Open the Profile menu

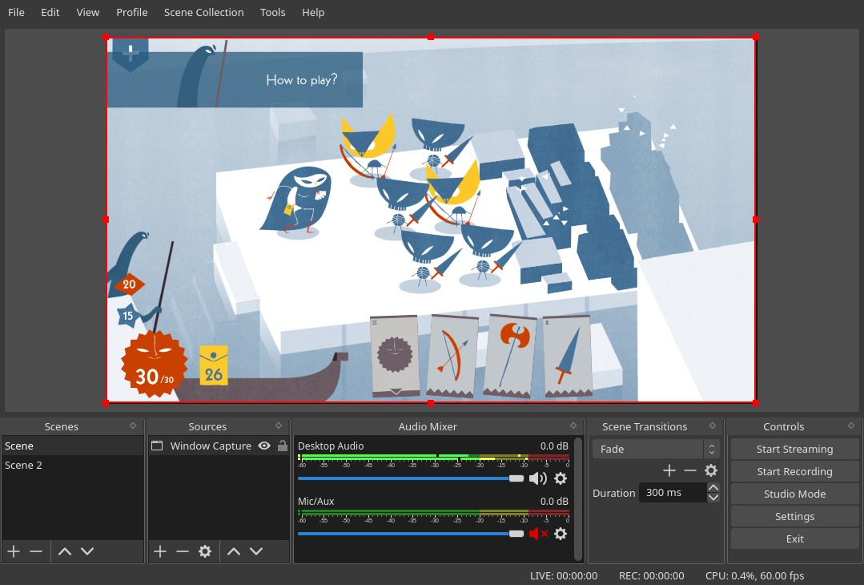pyautogui.click(x=131, y=12)
